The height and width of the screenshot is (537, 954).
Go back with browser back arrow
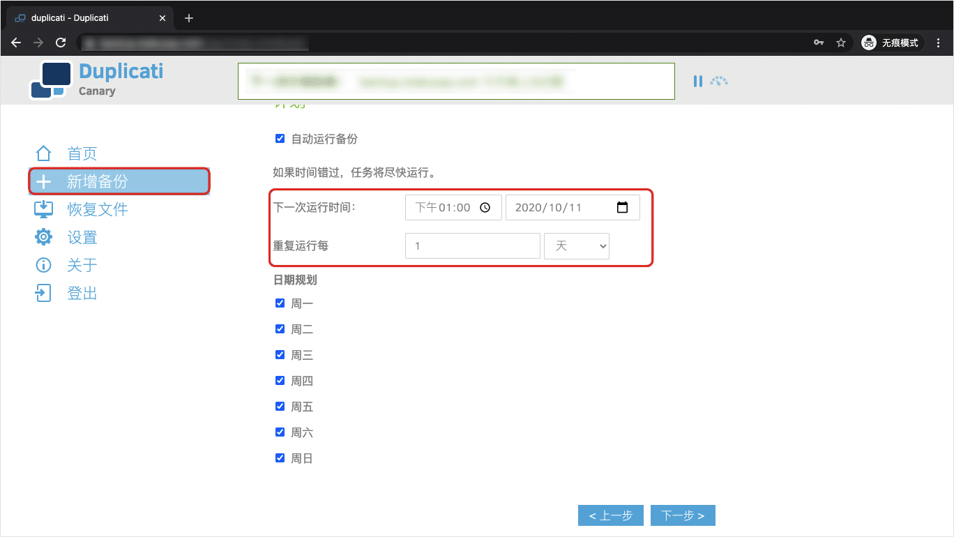pos(16,43)
